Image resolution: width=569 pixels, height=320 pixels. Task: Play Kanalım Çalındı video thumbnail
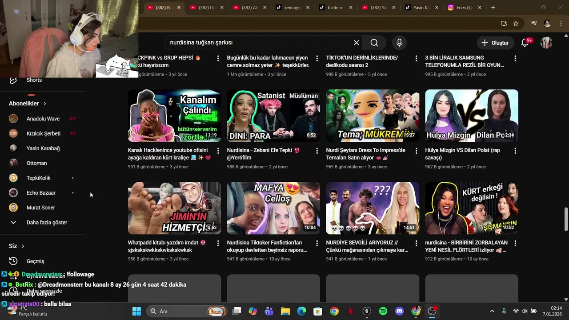tap(174, 116)
